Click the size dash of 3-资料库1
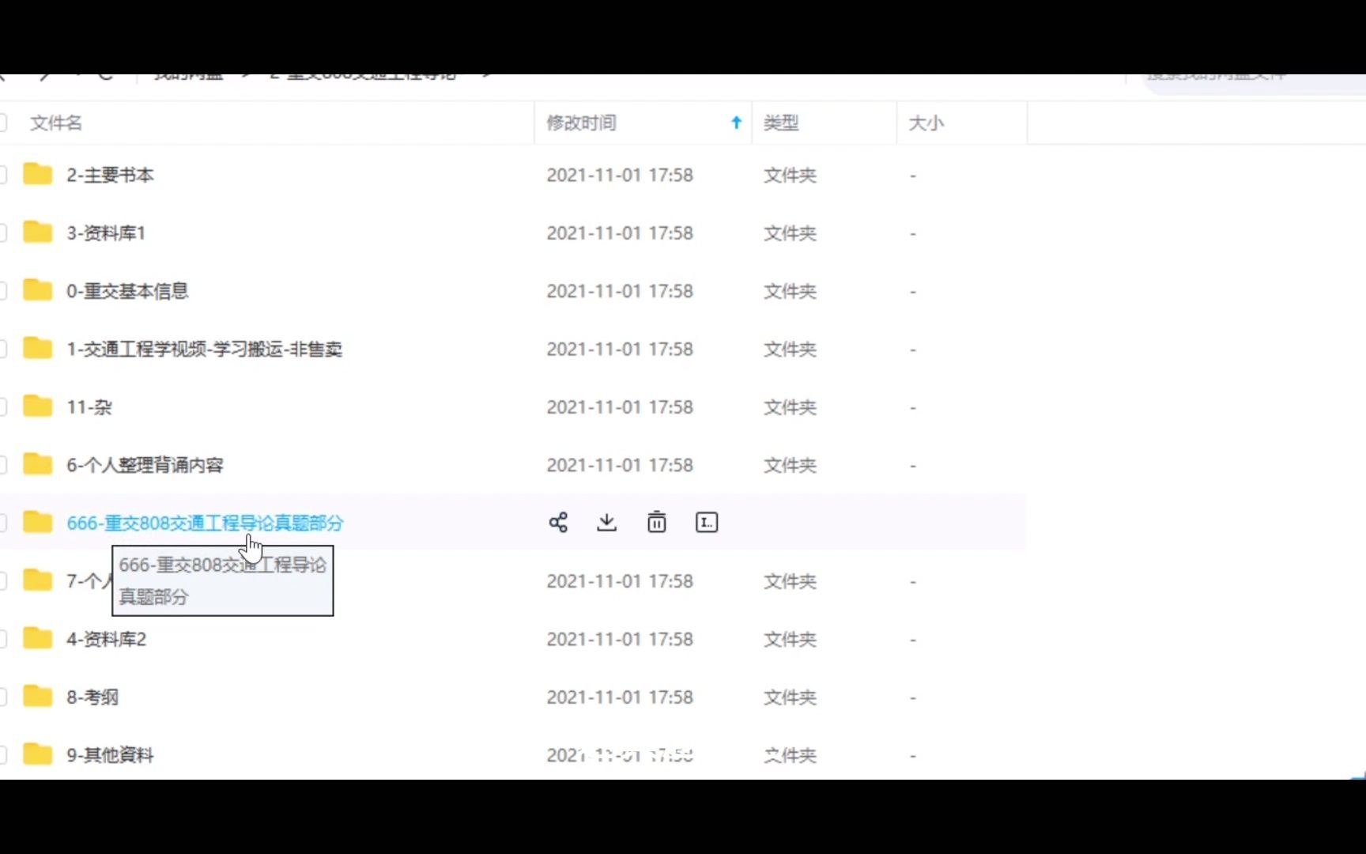The height and width of the screenshot is (854, 1366). (x=912, y=233)
